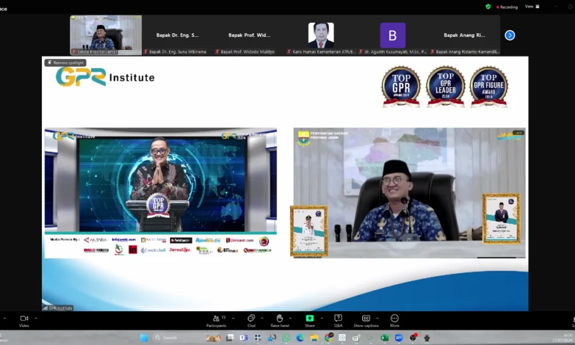Open the Participants panel
This screenshot has height=345, width=575.
(x=216, y=320)
